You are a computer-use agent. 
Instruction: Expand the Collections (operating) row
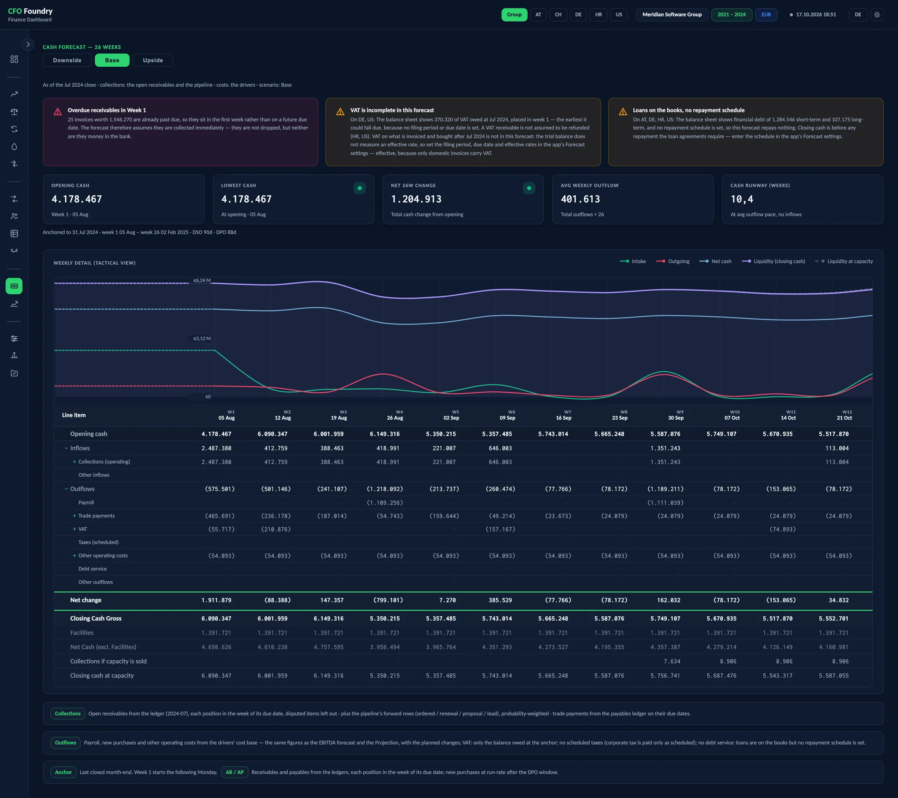point(74,462)
